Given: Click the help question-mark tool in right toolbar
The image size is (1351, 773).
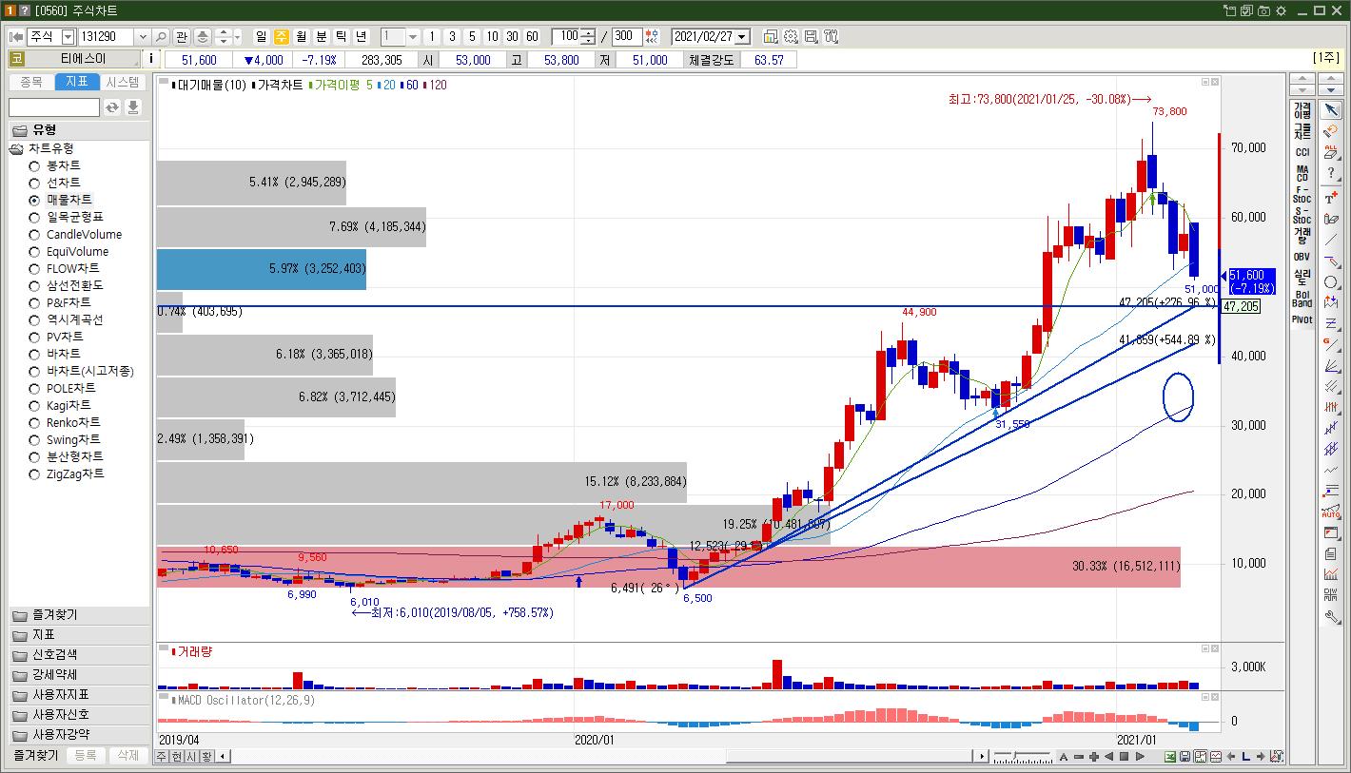Looking at the screenshot, I should [x=1331, y=172].
